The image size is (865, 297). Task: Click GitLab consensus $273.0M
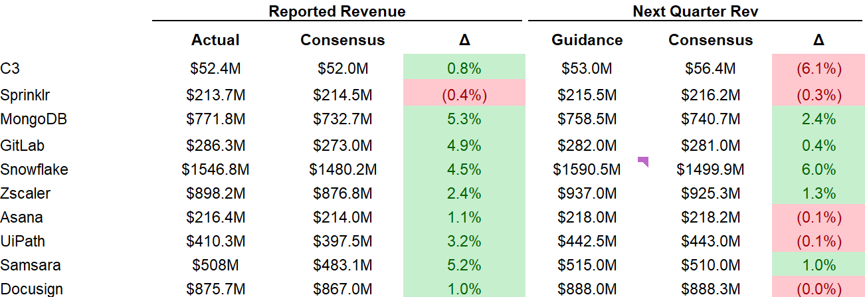click(x=342, y=146)
